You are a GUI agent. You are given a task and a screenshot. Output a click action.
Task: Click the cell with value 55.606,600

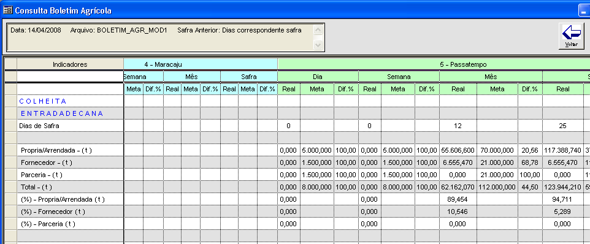point(458,150)
